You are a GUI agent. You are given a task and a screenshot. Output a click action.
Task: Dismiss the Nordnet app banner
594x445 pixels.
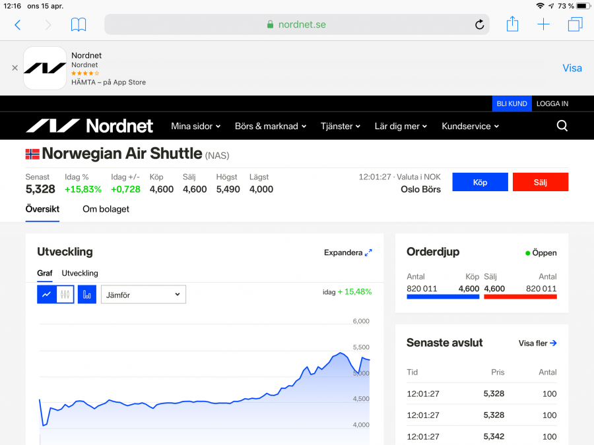pyautogui.click(x=15, y=68)
